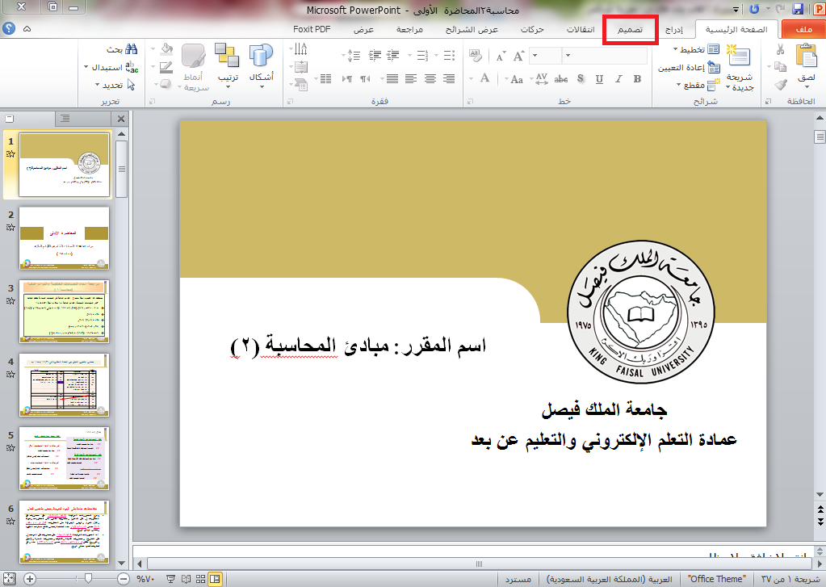This screenshot has width=826, height=587.
Task: Click Find (بحث) binoculars button
Action: coord(122,49)
